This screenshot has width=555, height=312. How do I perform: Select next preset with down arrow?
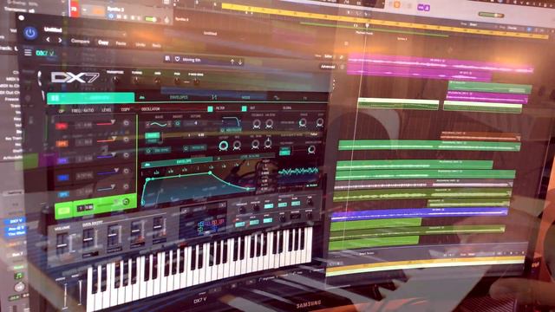click(x=240, y=62)
